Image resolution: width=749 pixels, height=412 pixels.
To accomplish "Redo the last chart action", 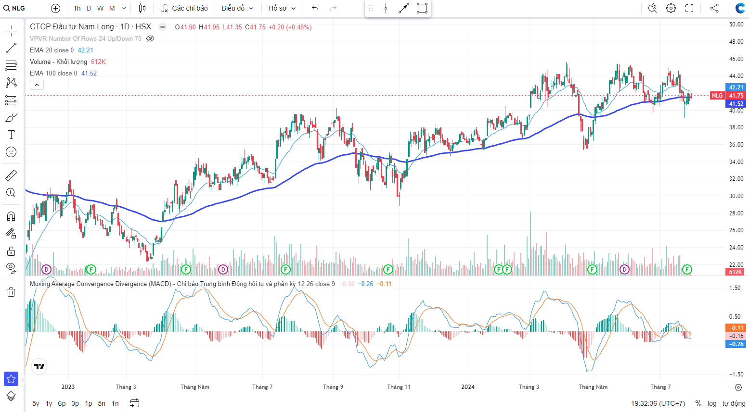I will pyautogui.click(x=333, y=8).
